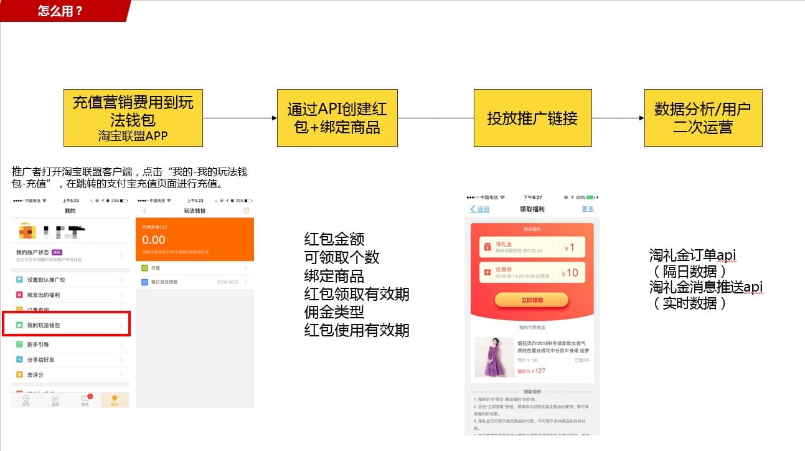Open the 消息 tab with red badge
Viewport: 805px width, 451px height.
85,400
